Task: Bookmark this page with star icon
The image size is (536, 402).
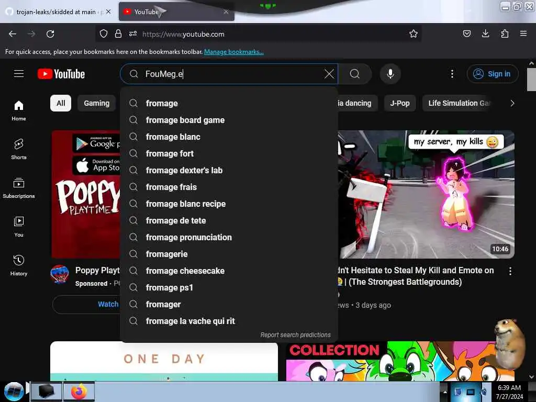Action: 414,34
